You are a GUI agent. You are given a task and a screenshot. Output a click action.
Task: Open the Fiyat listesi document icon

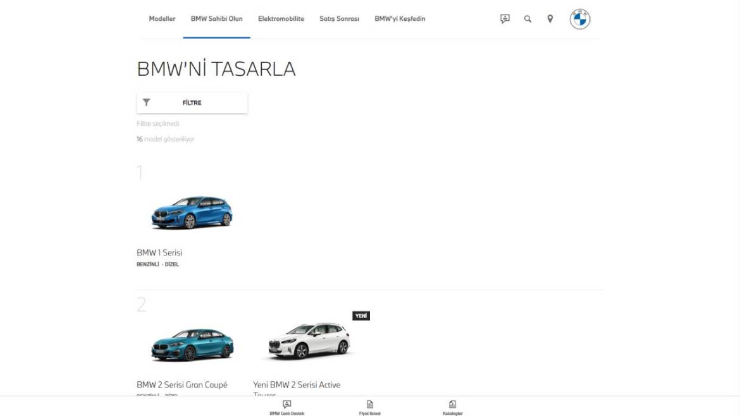[x=370, y=408]
